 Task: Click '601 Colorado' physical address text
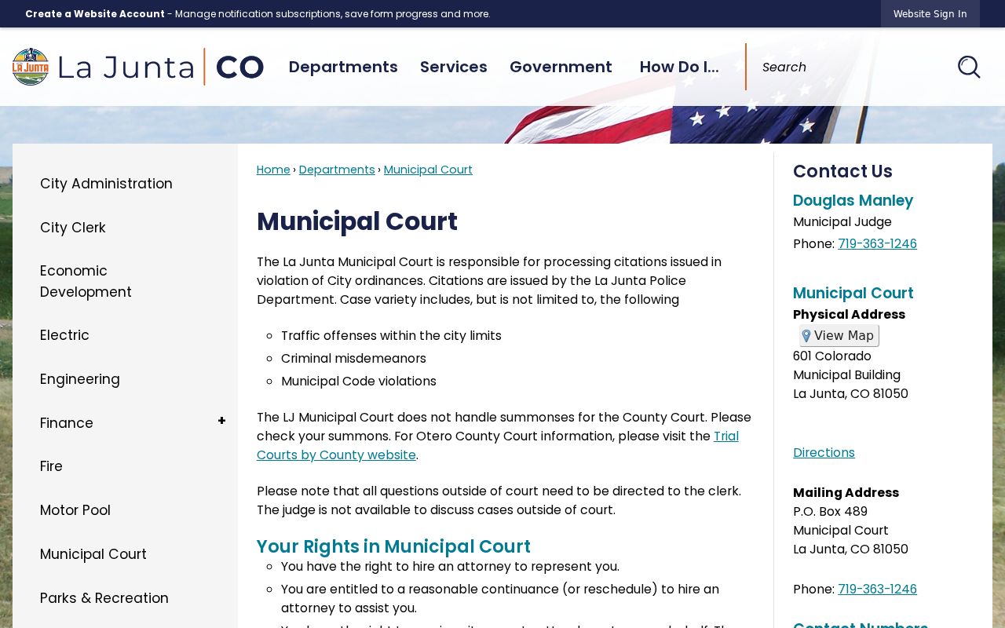click(x=832, y=356)
